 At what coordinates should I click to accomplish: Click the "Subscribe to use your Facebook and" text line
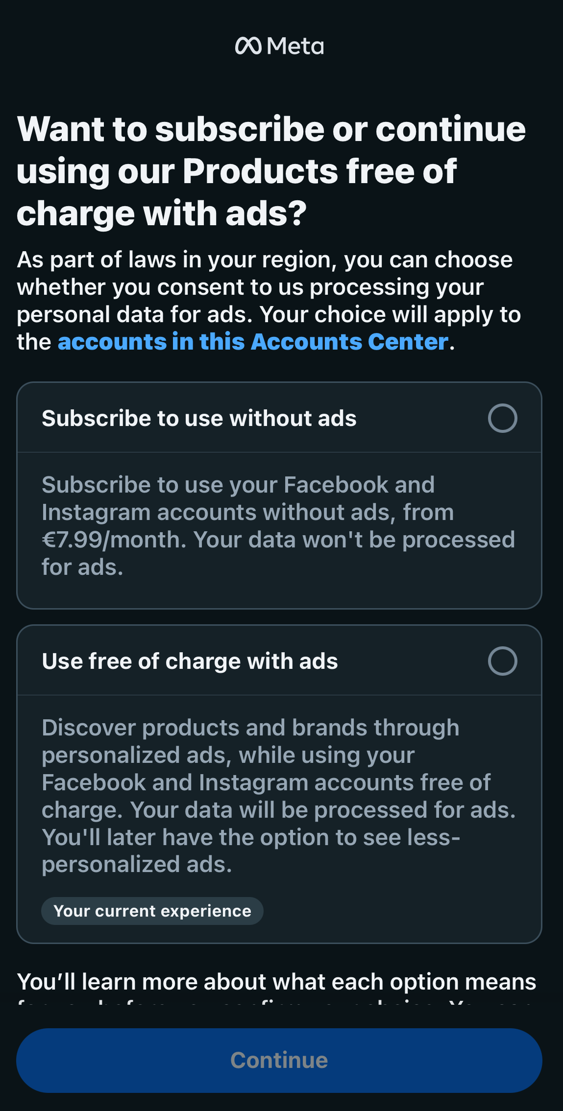pos(238,485)
